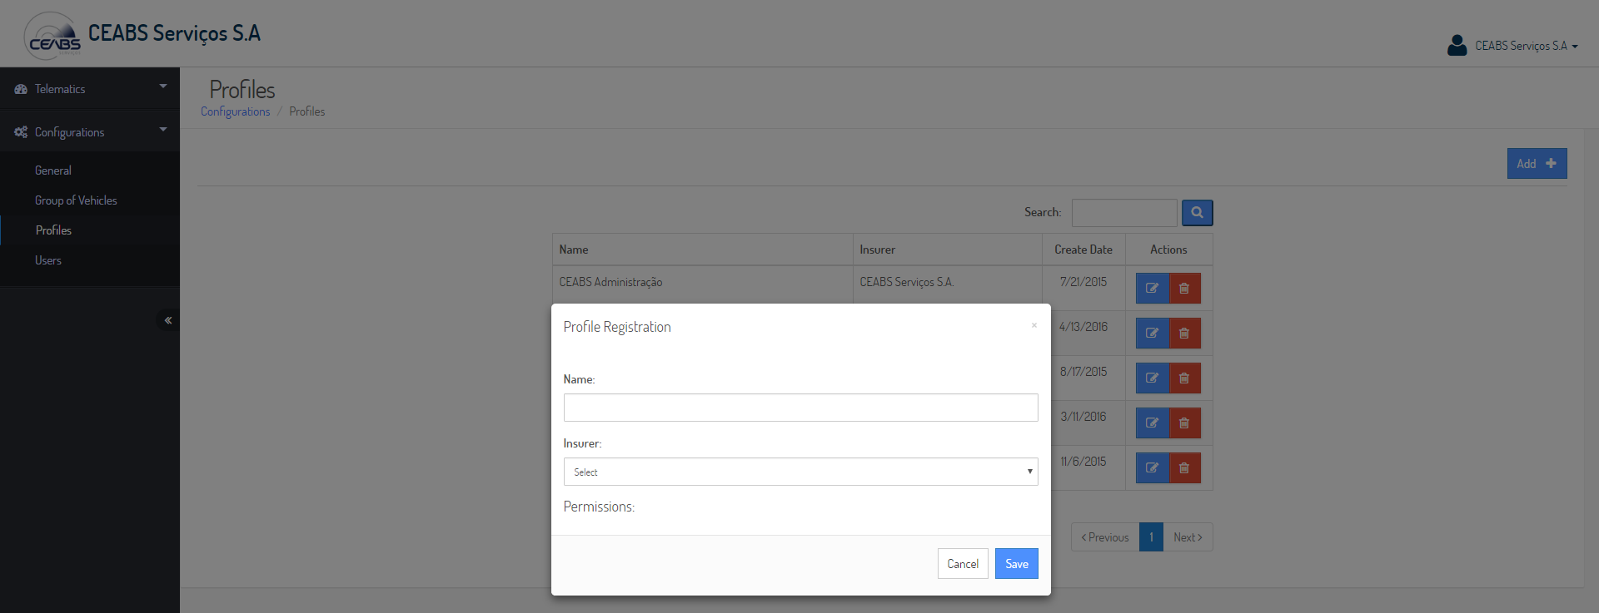Image resolution: width=1599 pixels, height=613 pixels.
Task: Click the Add button
Action: coord(1537,164)
